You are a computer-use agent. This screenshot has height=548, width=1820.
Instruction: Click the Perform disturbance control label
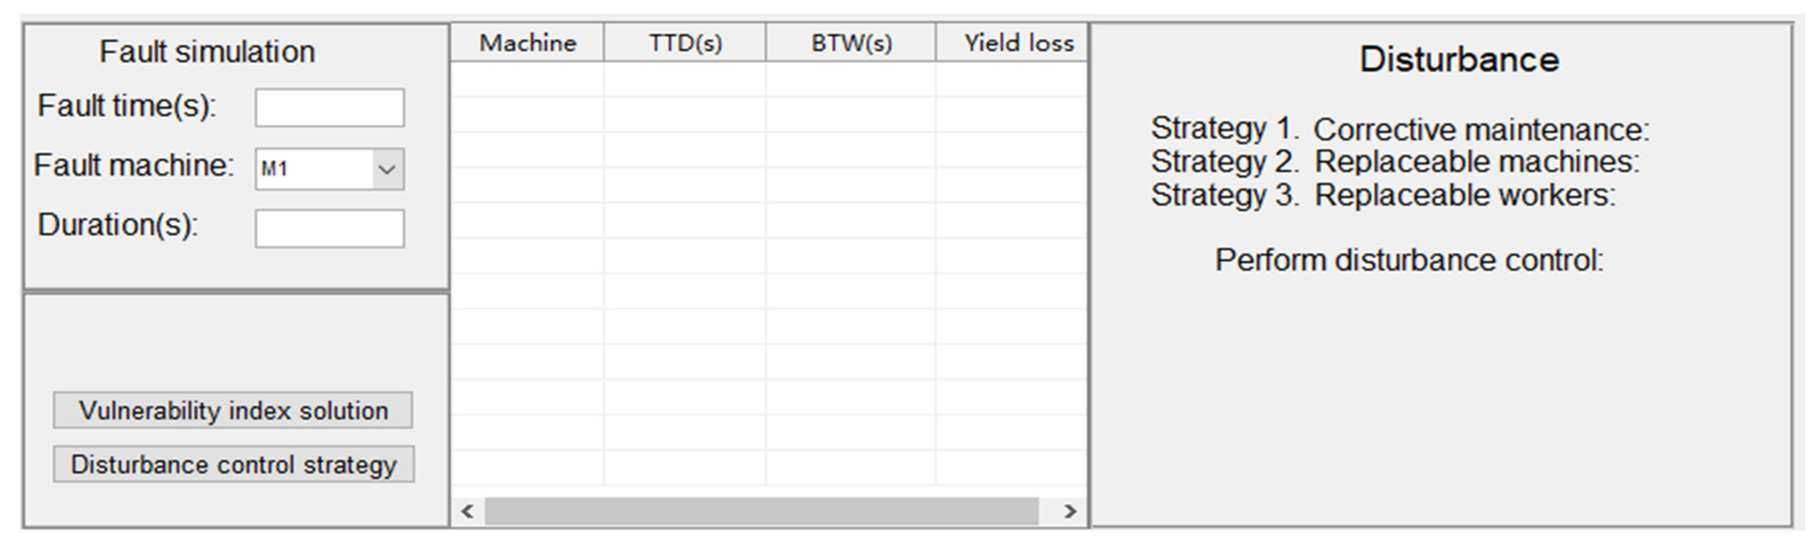[x=1409, y=260]
